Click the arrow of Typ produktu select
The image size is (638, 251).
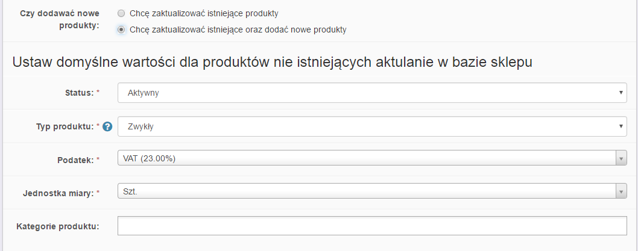click(621, 126)
